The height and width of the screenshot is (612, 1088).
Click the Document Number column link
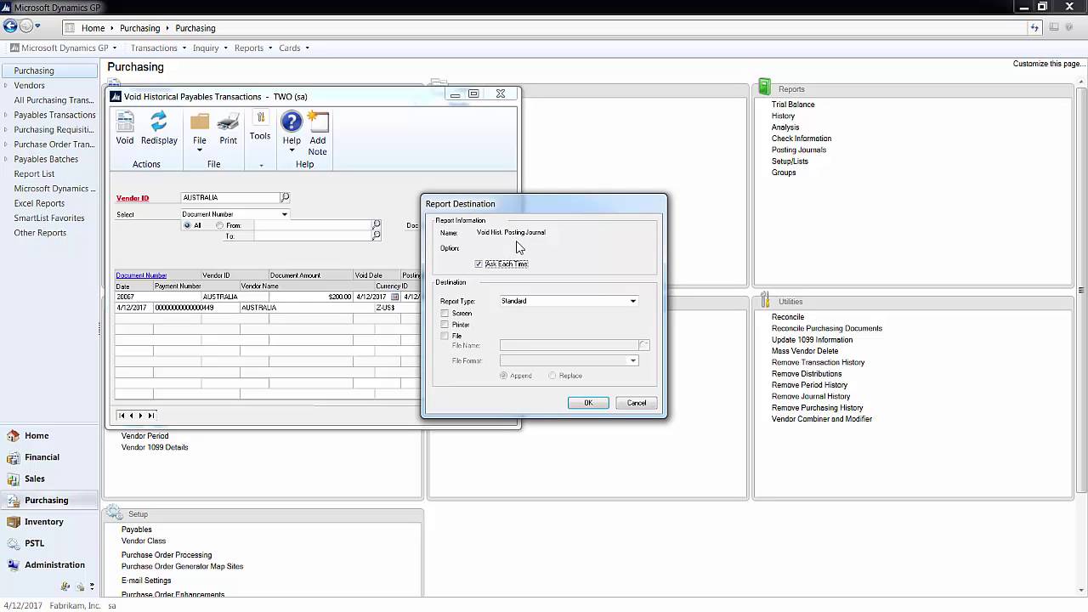tap(141, 275)
